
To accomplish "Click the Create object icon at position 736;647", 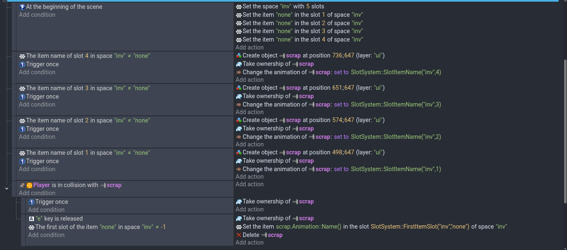I will point(239,55).
